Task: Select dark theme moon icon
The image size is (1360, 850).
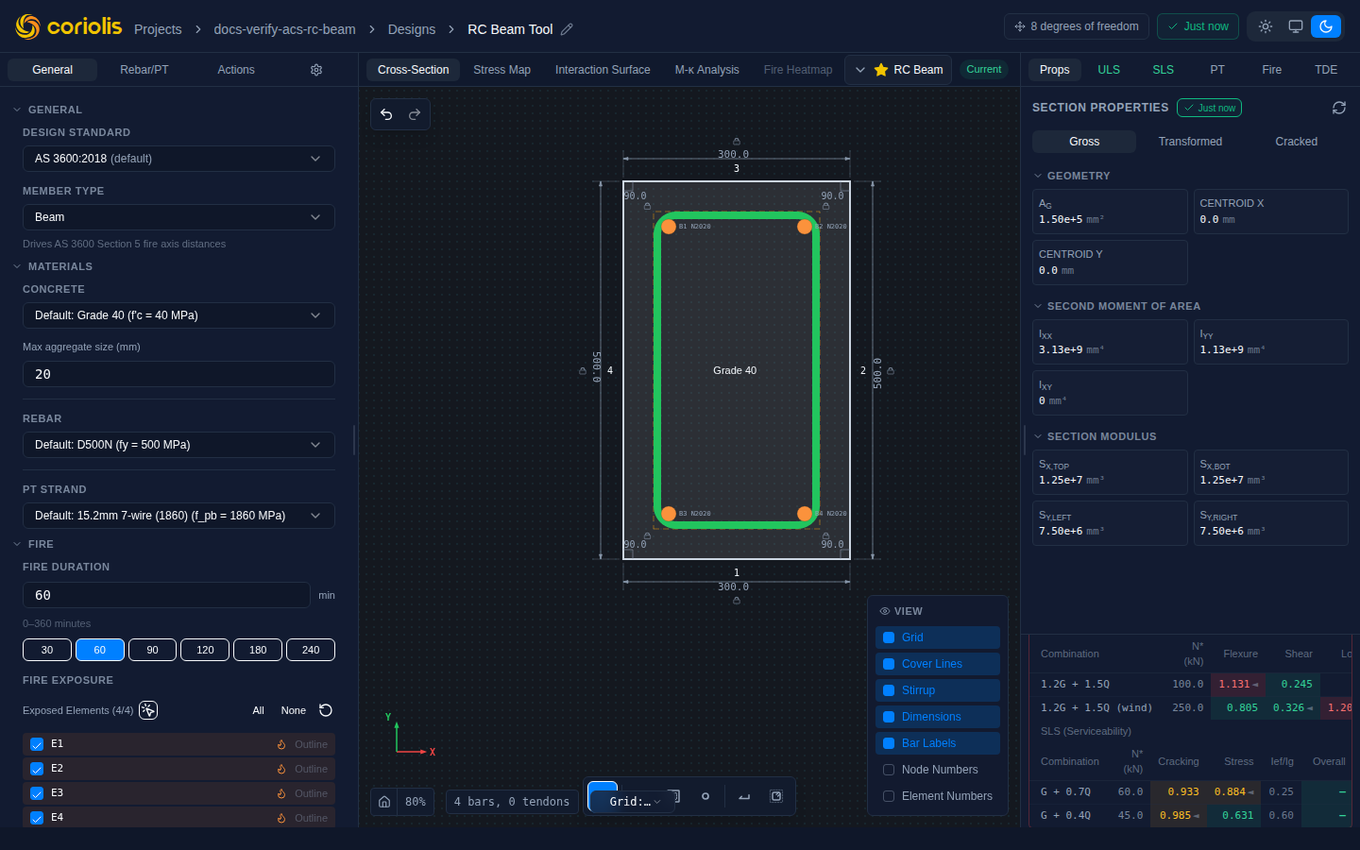Action: 1326,26
